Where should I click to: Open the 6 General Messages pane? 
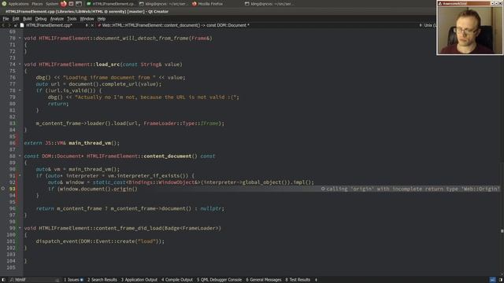pyautogui.click(x=264, y=280)
